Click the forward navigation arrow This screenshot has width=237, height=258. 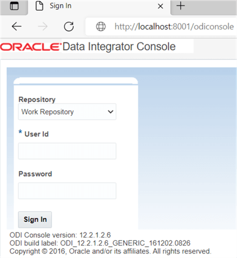pos(43,27)
